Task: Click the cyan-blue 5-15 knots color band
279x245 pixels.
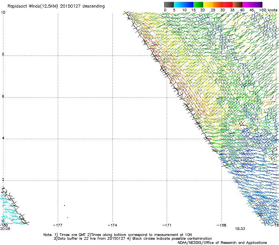Action: coord(184,5)
